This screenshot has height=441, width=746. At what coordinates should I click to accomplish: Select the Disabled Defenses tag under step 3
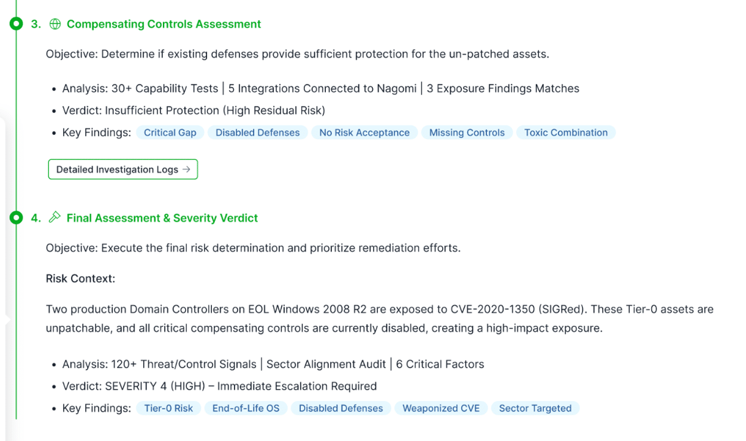coord(258,132)
